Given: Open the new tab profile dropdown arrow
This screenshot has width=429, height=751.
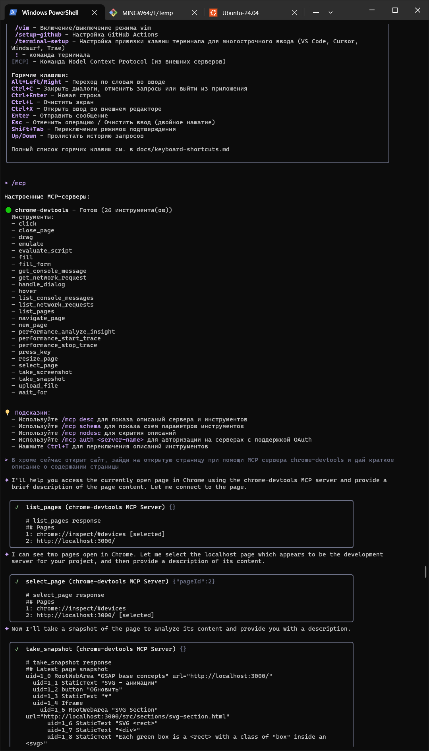Looking at the screenshot, I should [x=330, y=13].
